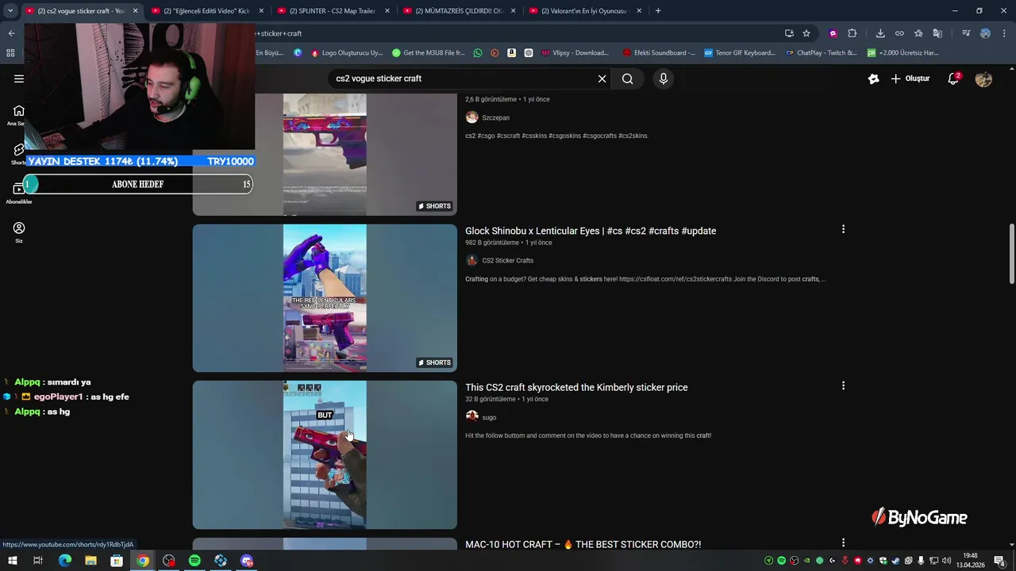This screenshot has height=571, width=1016.
Task: Open the YouTube account avatar menu
Action: (983, 79)
